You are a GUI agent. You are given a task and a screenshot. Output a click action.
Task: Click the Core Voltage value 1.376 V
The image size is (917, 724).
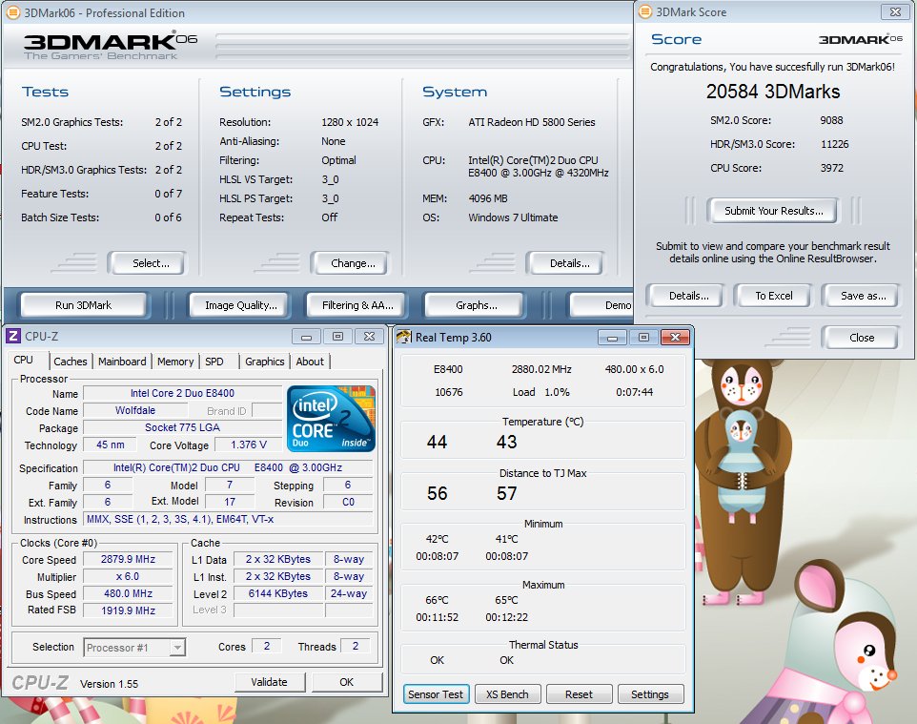click(249, 445)
